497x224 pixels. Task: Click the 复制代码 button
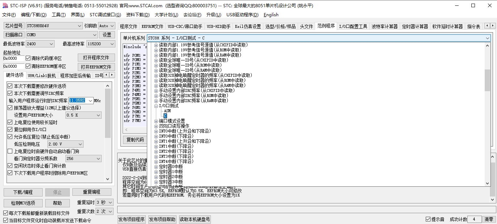135,140
